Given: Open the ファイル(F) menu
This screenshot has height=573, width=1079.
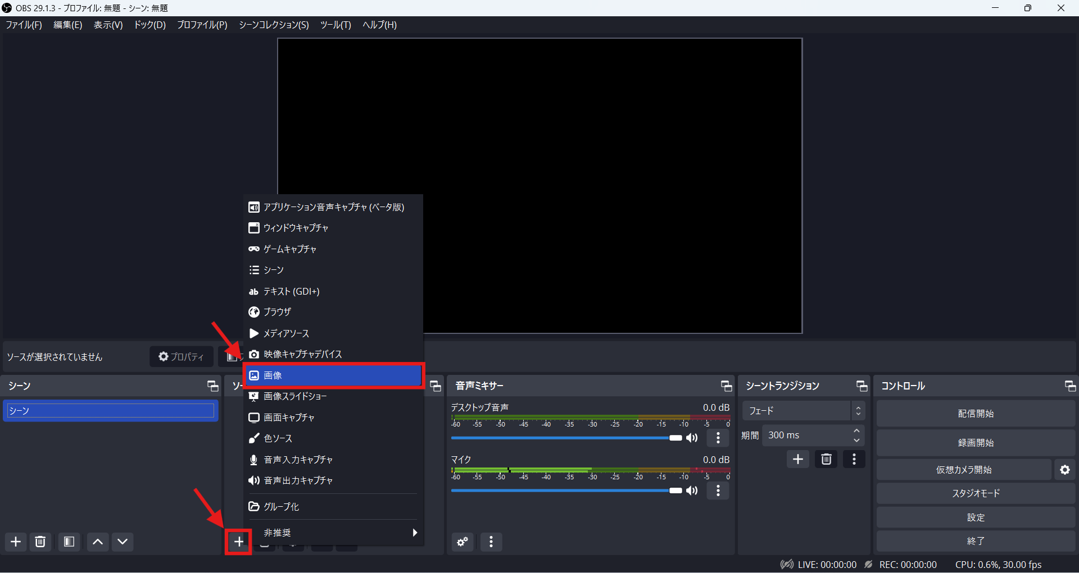Looking at the screenshot, I should coord(24,25).
